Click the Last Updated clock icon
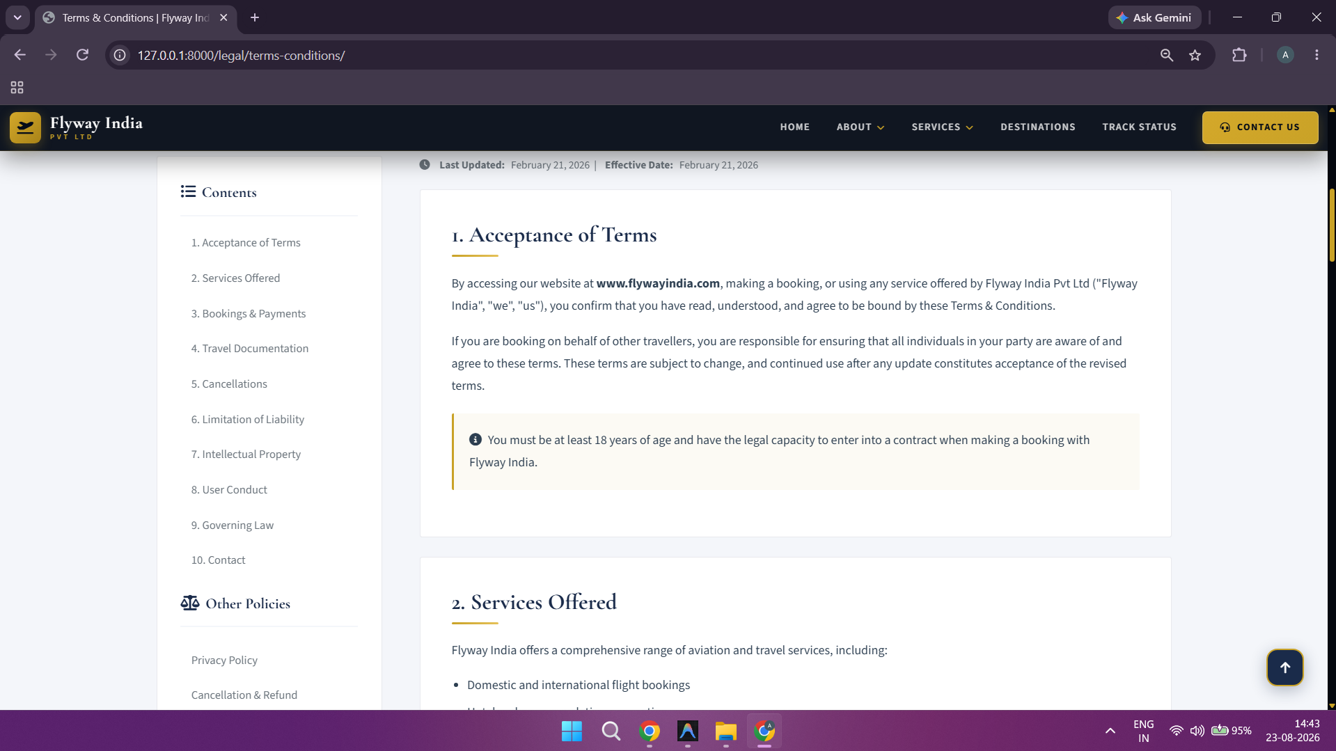Screen dimensions: 1336x751 coord(425,165)
